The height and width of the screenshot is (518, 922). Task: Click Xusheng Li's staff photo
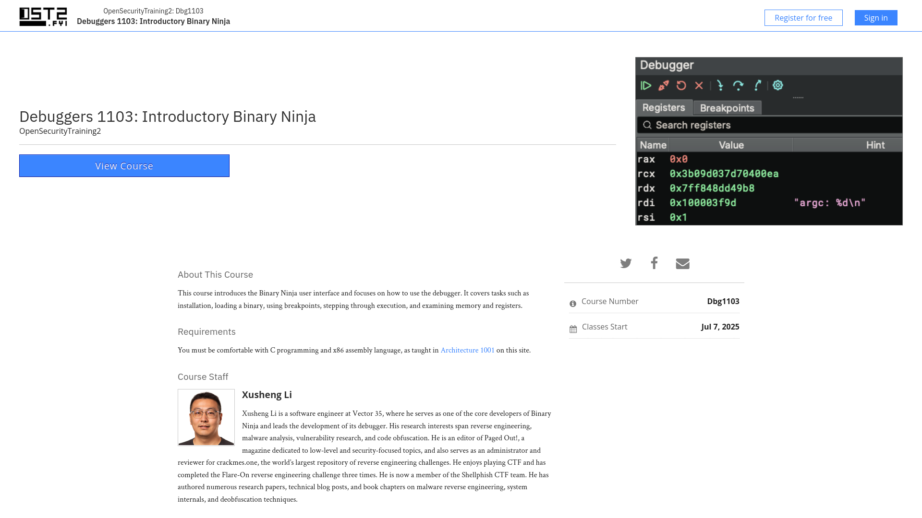point(206,417)
